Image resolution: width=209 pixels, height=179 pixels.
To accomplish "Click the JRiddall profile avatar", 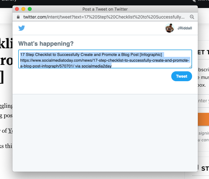I will (x=169, y=28).
